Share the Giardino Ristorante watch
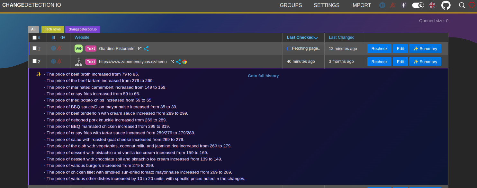Screen dimensions: 477x188 146,48
